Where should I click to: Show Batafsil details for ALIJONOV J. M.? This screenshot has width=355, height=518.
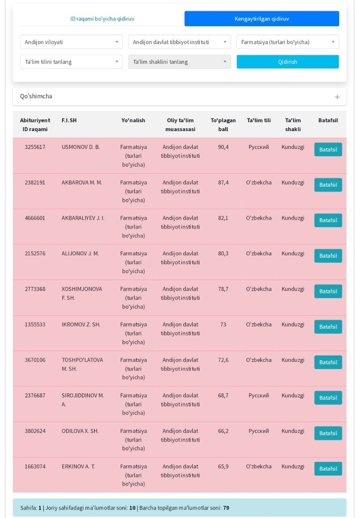[328, 256]
